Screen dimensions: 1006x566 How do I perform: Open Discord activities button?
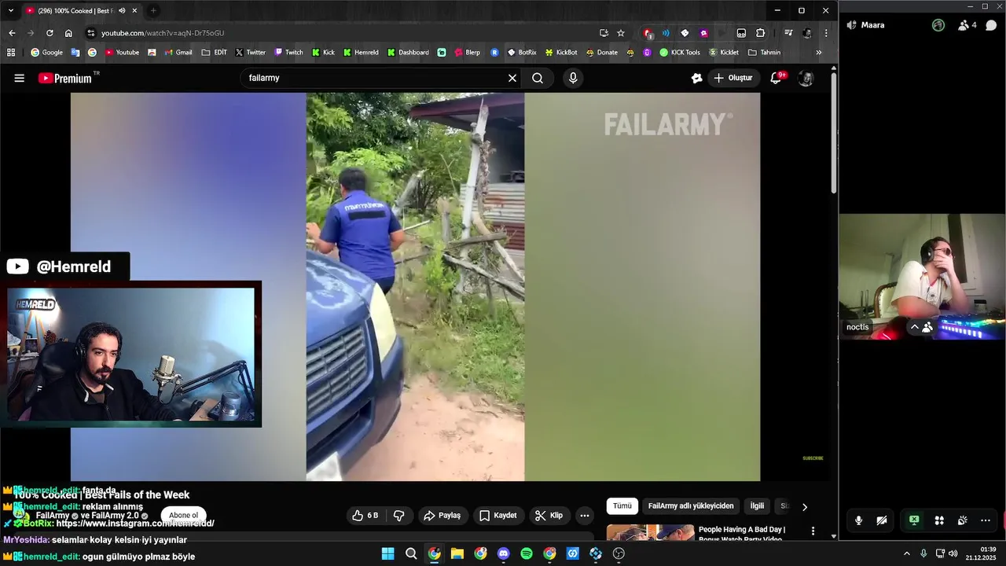pos(939,520)
